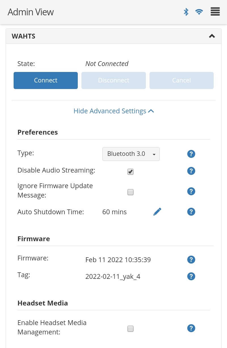The height and width of the screenshot is (348, 227).
Task: Edit Auto Shutdown Time with pencil icon
Action: [157, 212]
